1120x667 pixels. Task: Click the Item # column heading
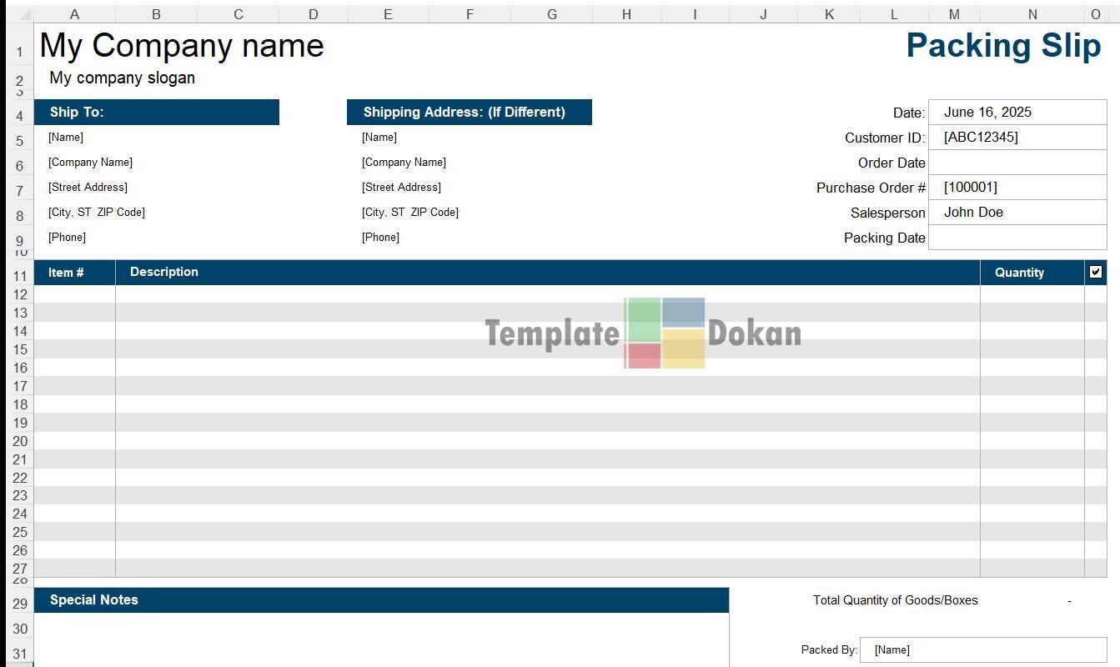[x=66, y=273]
